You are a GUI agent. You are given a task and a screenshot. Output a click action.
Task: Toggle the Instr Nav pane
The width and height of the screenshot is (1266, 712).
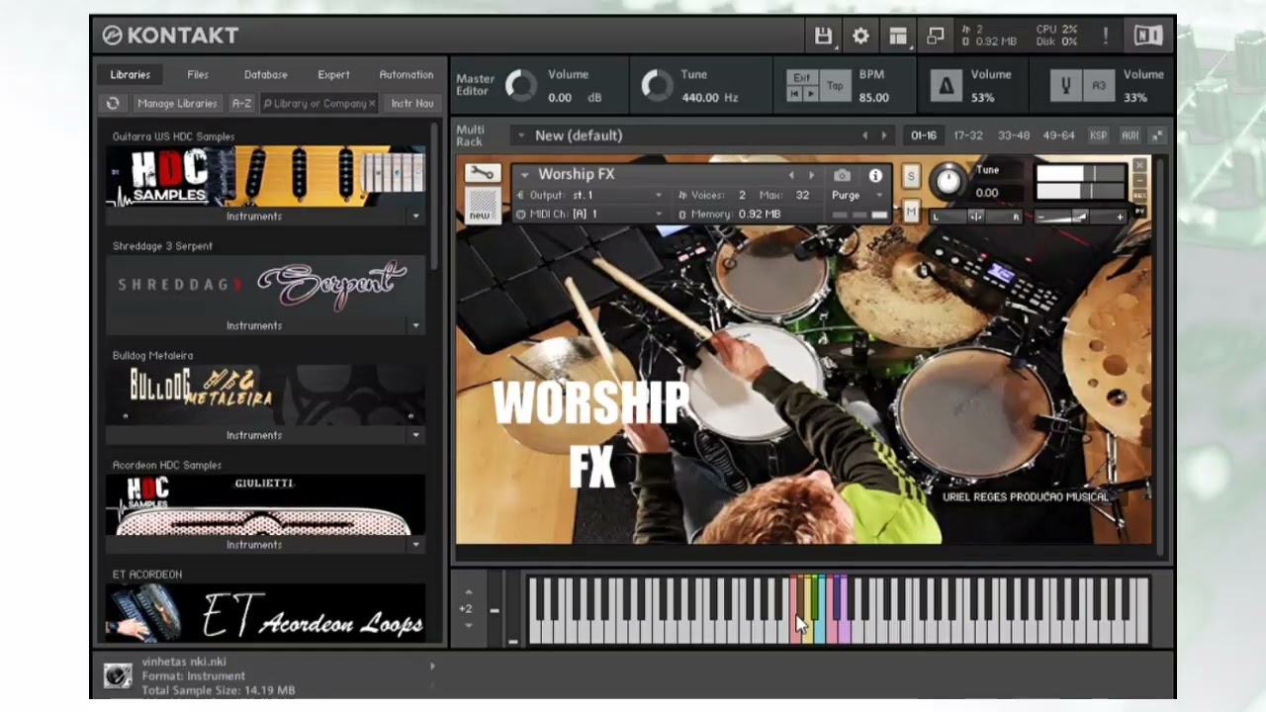tap(411, 103)
